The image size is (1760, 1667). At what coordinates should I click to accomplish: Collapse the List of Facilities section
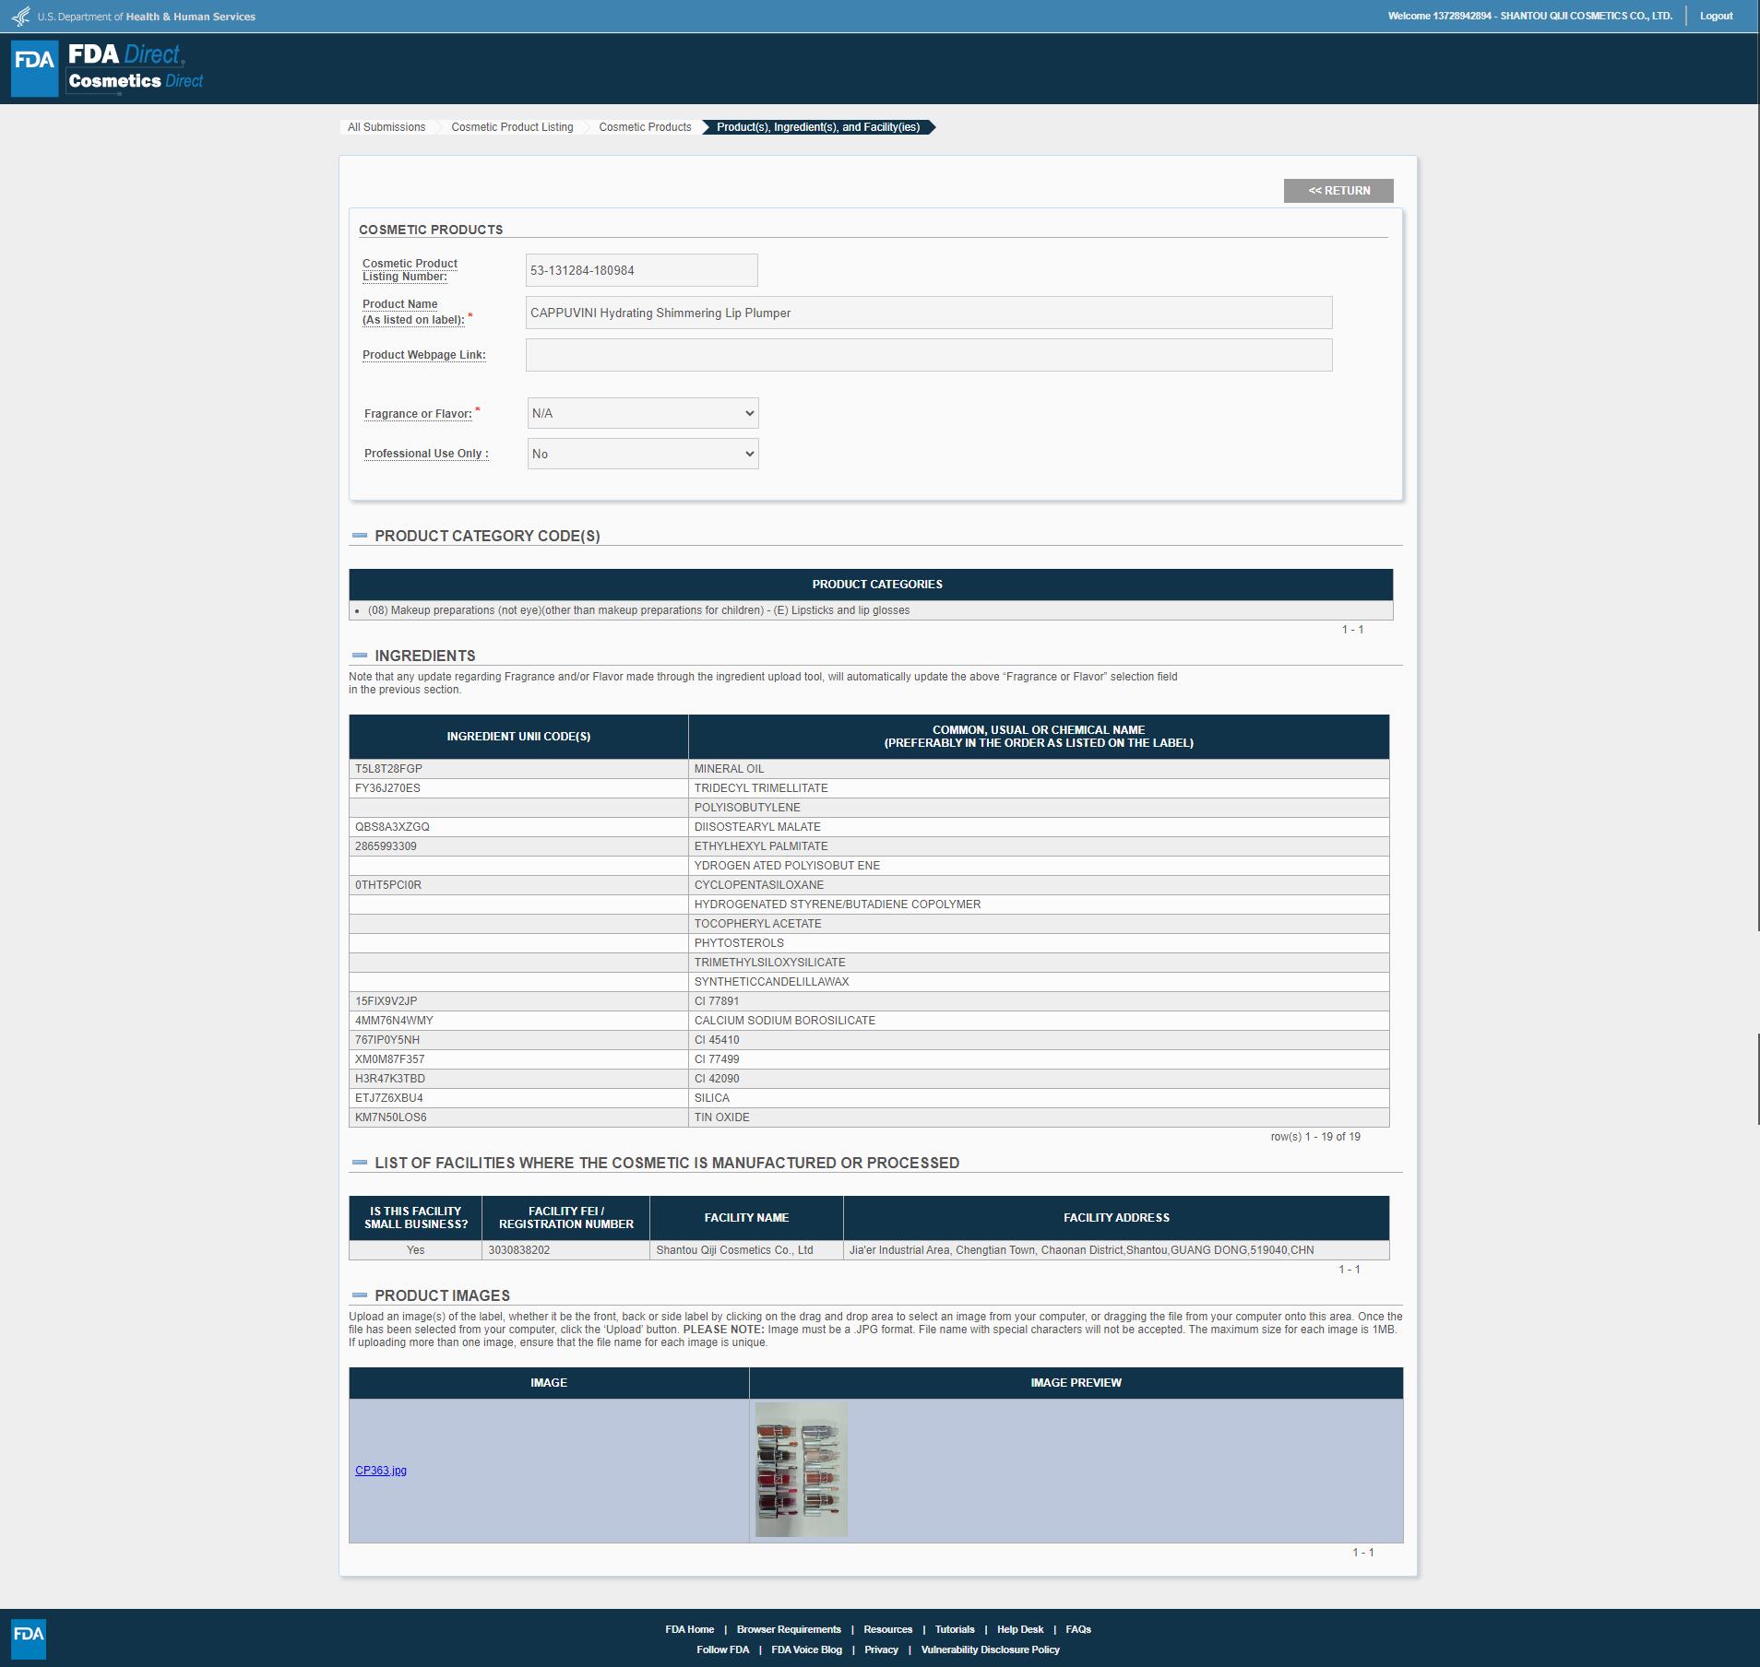[360, 1163]
